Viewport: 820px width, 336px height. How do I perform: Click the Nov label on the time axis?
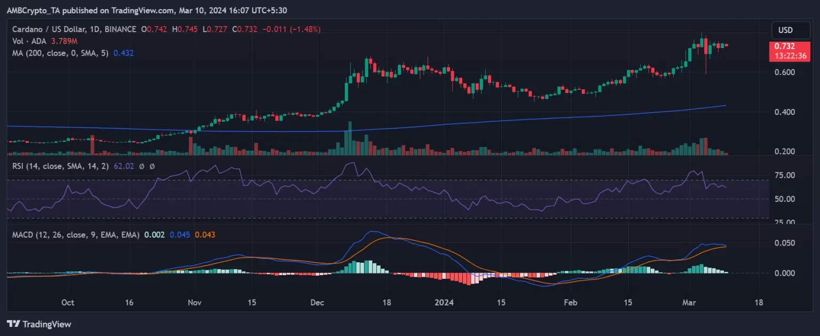pyautogui.click(x=195, y=302)
